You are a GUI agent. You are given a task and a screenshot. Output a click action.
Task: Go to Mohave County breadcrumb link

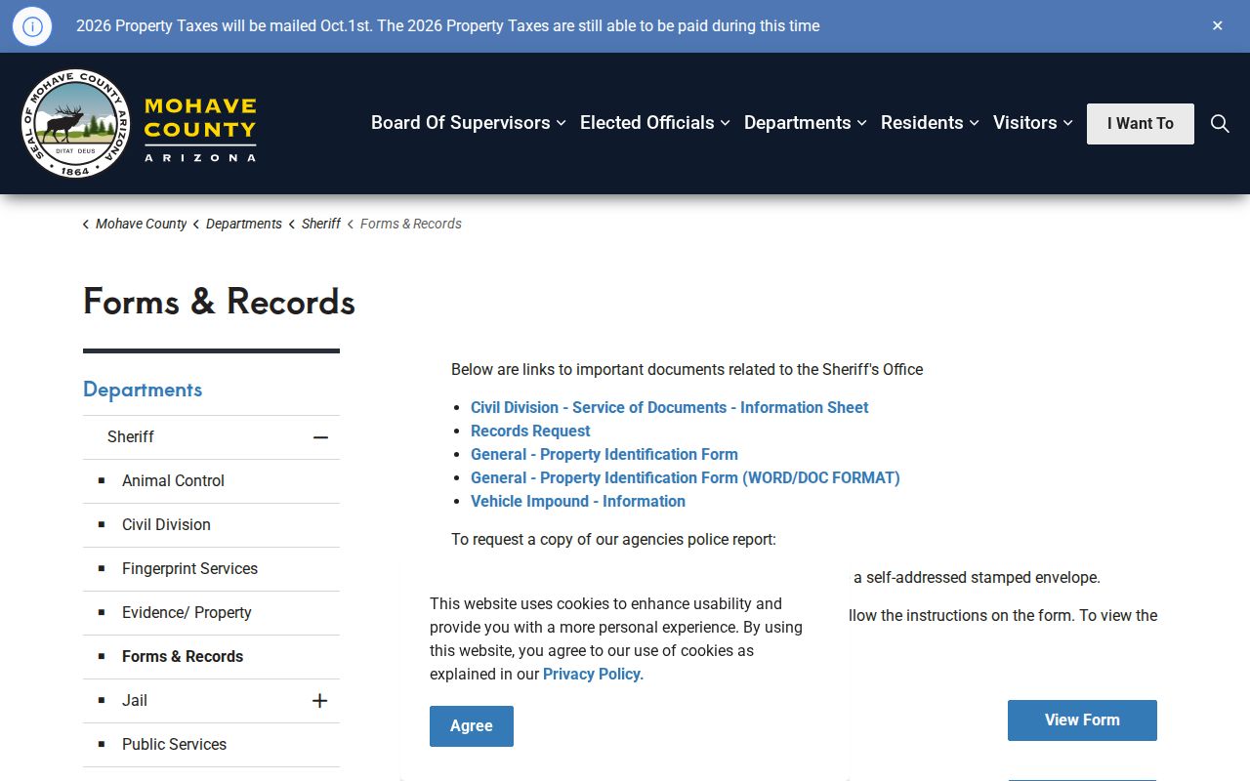pos(141,224)
